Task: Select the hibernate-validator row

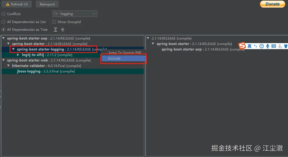Action: [x=73, y=66]
